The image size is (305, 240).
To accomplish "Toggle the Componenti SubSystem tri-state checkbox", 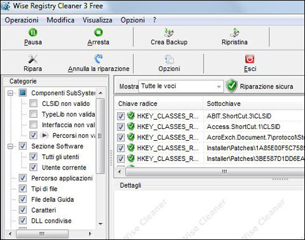I will [22, 93].
